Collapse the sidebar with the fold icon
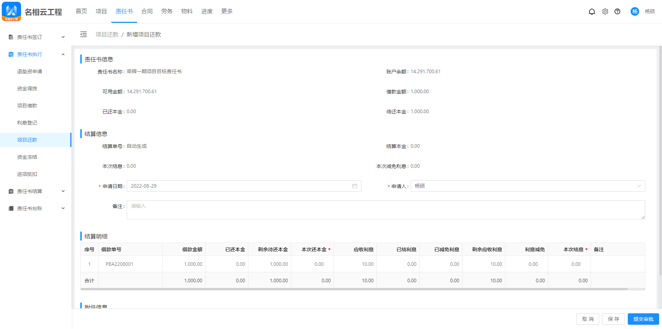 (x=84, y=34)
